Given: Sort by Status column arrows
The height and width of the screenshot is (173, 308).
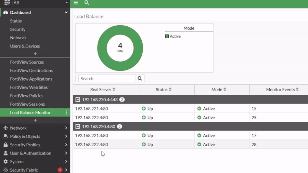Looking at the screenshot, I should pyautogui.click(x=170, y=90).
